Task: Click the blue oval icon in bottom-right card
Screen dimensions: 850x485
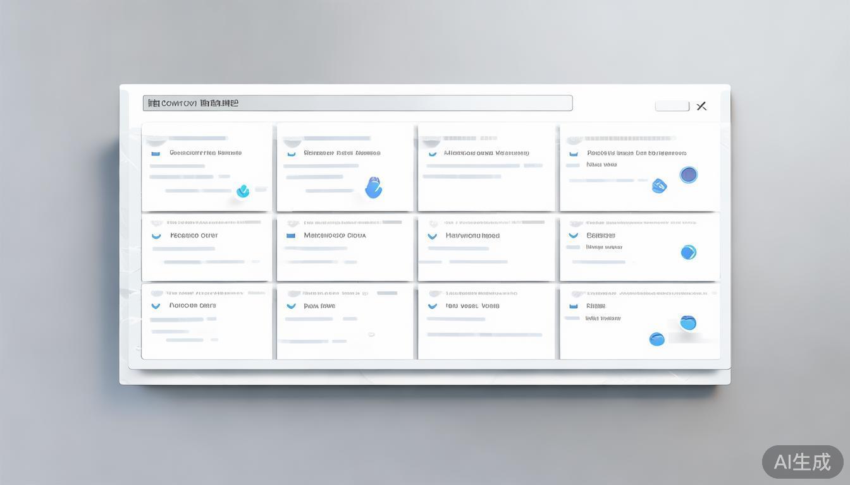Action: coord(657,339)
